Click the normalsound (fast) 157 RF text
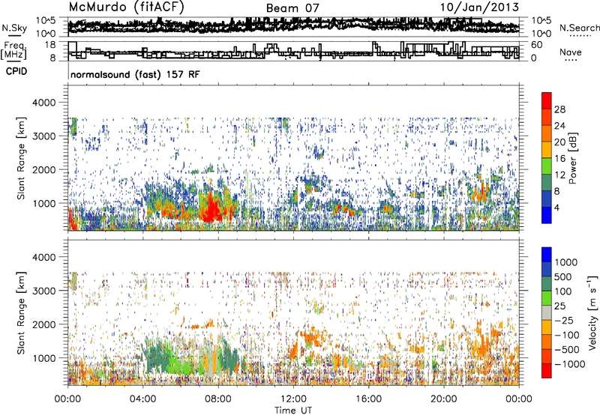600x415 pixels. tap(135, 74)
